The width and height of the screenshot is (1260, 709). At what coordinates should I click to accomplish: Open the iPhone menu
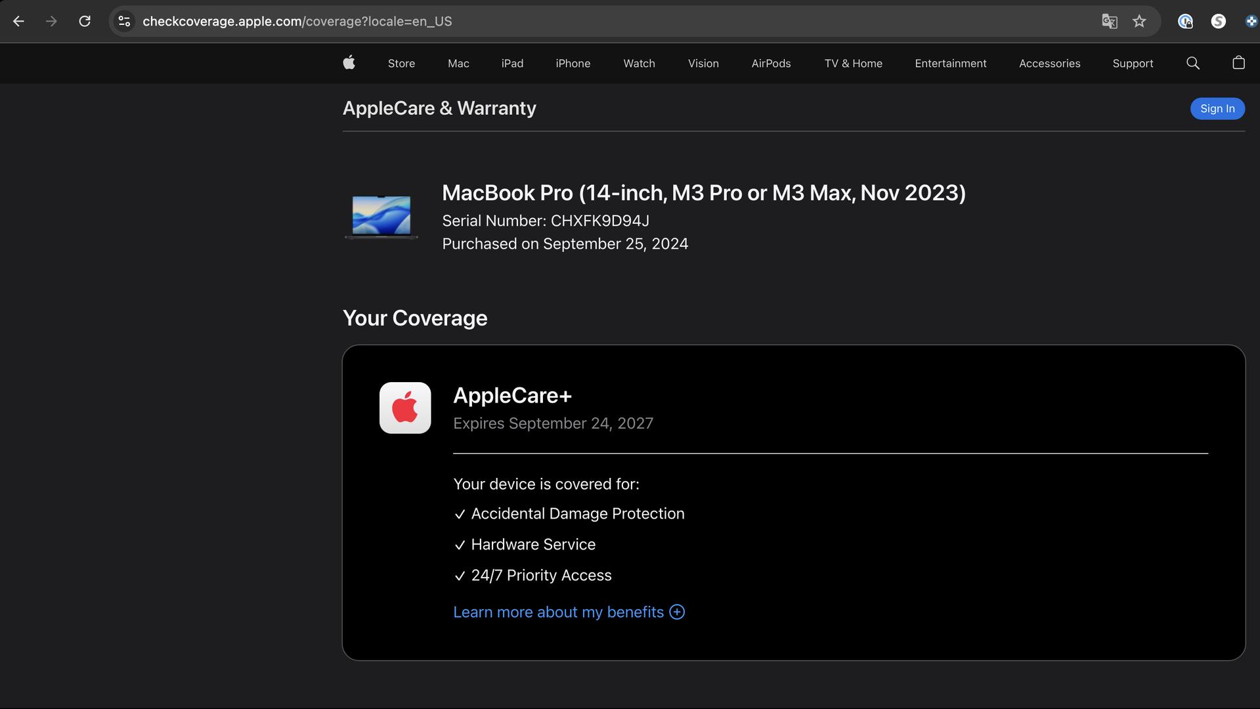(573, 64)
